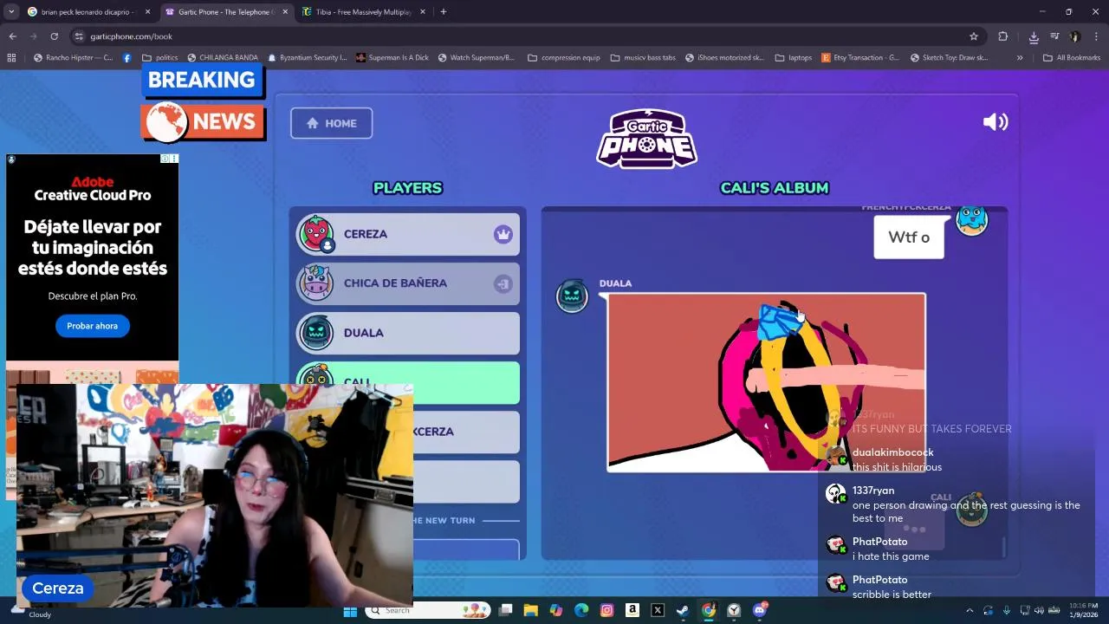Open the taskbar clock showing 10:16 PM
This screenshot has width=1109, height=624.
pyautogui.click(x=1084, y=609)
